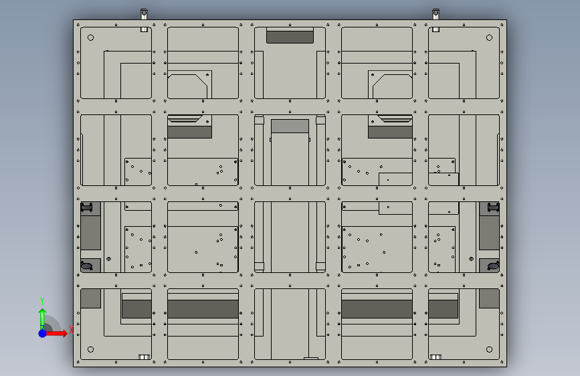This screenshot has width=580, height=376.
Task: Select the dark rectangular recess in the top-center cell
Action: click(290, 37)
